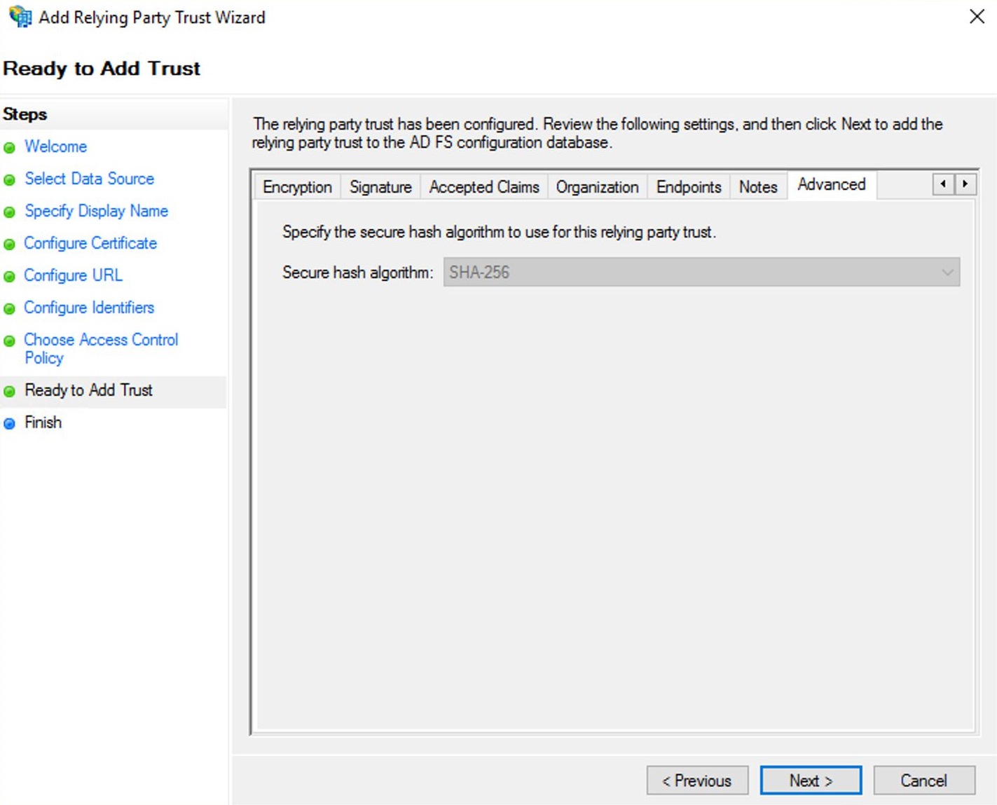Close the wizard window
This screenshot has height=805, width=997.
click(977, 17)
